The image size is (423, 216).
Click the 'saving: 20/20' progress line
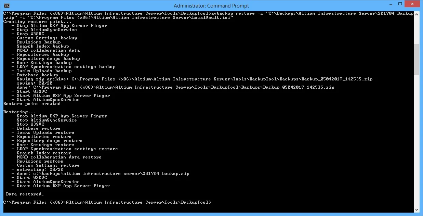(35, 83)
